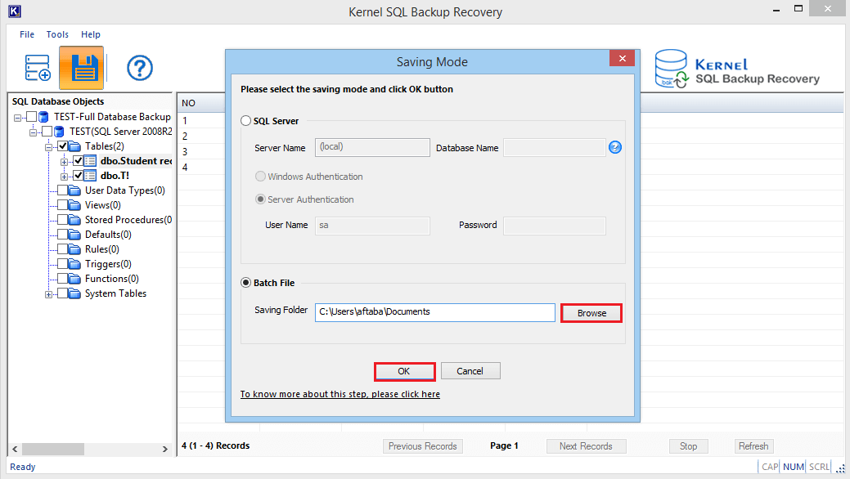The height and width of the screenshot is (479, 850).
Task: Click the Saving Folder path field
Action: pos(434,312)
